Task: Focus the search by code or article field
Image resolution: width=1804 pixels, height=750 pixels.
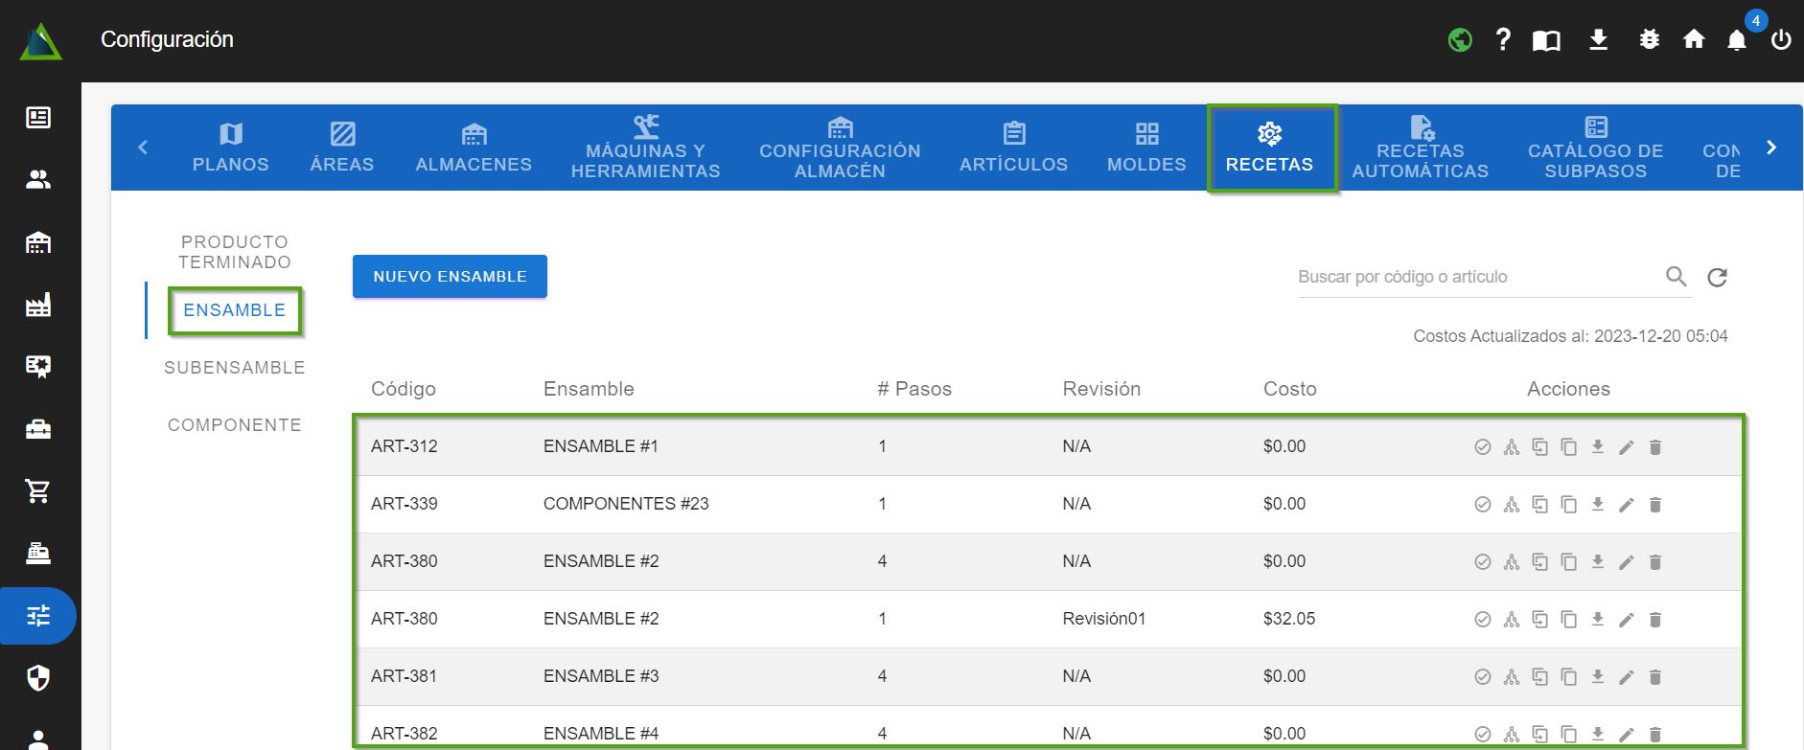Action: (1476, 277)
